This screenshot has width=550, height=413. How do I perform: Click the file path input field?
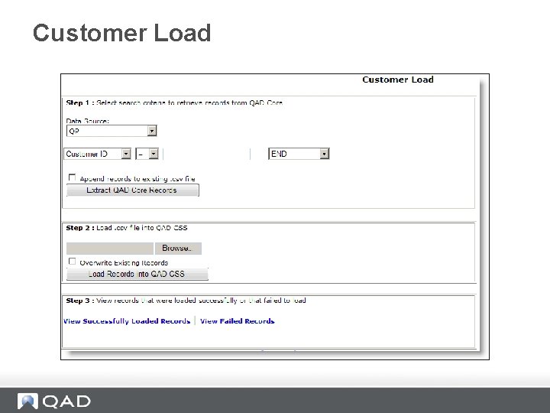pyautogui.click(x=110, y=249)
